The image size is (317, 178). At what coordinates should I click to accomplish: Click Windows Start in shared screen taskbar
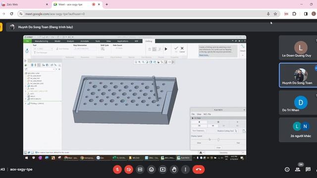[26, 158]
